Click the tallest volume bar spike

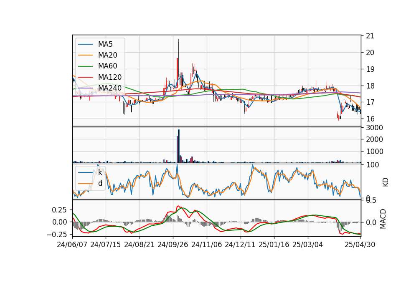coord(179,146)
